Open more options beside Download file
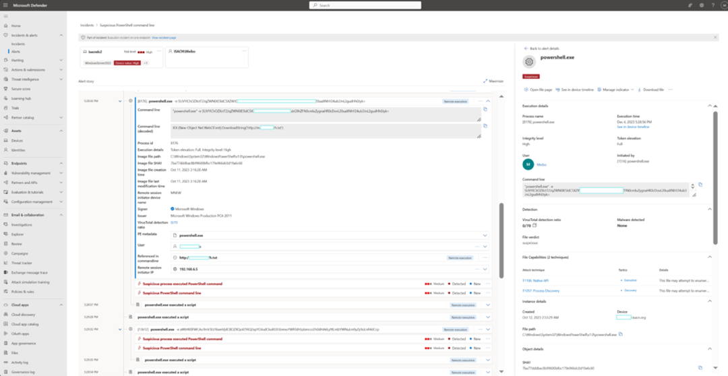728x376 pixels. (671, 90)
